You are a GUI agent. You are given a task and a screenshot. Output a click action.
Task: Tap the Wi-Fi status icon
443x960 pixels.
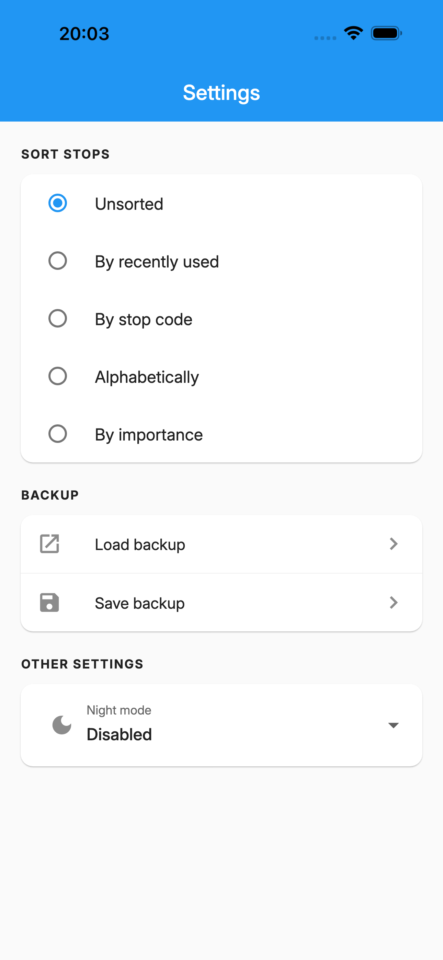tap(353, 33)
